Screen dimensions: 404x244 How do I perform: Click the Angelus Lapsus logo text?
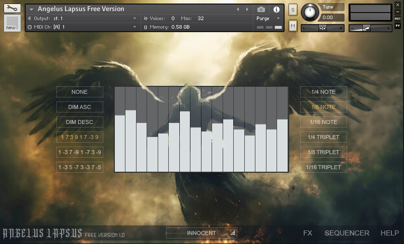click(x=42, y=234)
